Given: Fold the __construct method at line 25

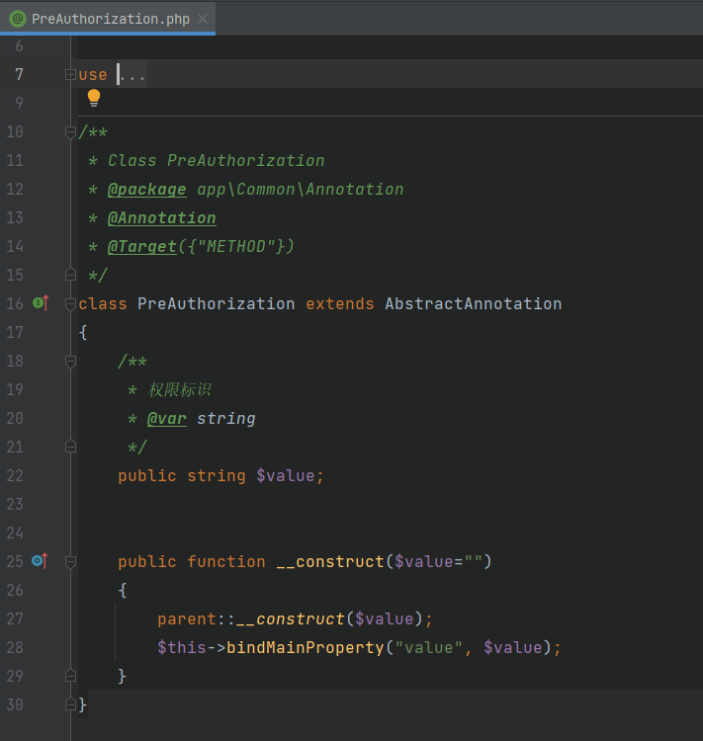Looking at the screenshot, I should [70, 561].
